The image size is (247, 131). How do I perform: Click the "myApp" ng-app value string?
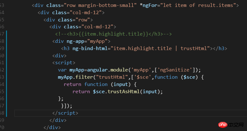[97, 41]
